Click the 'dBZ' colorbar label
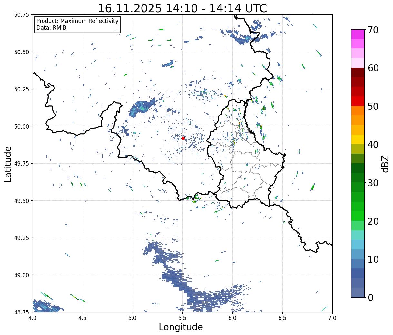393x335 pixels. 385,163
